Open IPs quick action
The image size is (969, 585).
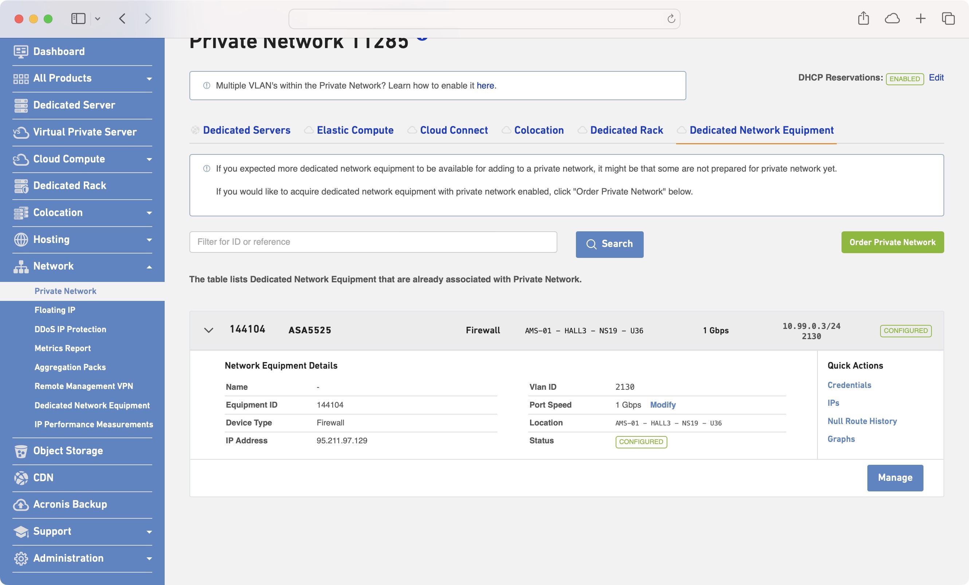[833, 403]
